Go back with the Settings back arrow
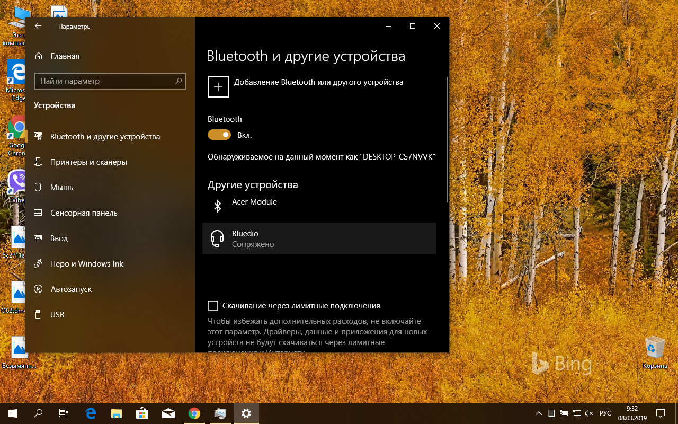678x424 pixels. click(x=38, y=26)
